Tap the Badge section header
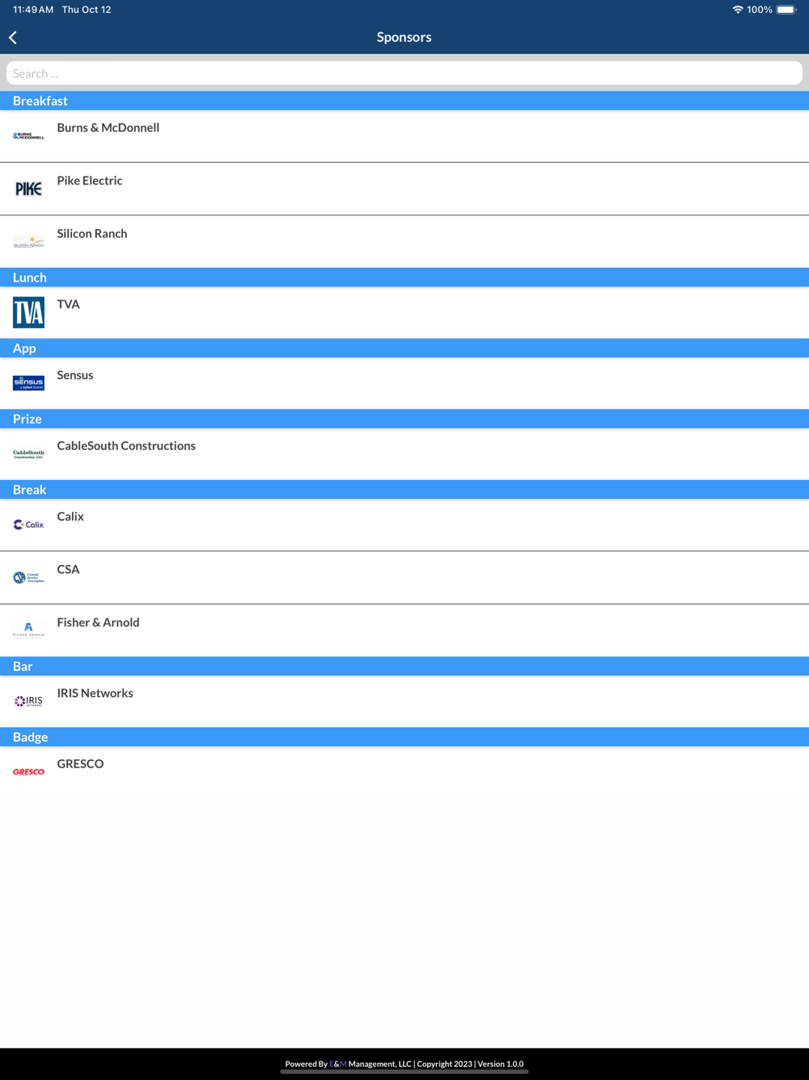This screenshot has width=809, height=1080. (404, 737)
